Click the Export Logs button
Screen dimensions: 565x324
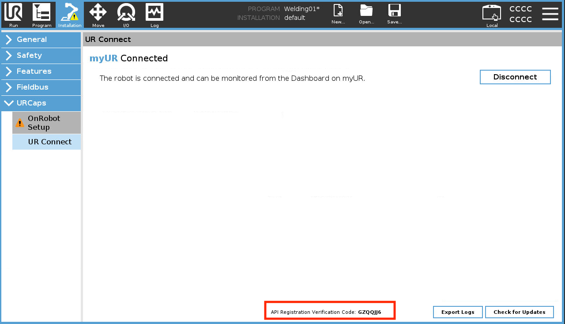click(x=458, y=312)
